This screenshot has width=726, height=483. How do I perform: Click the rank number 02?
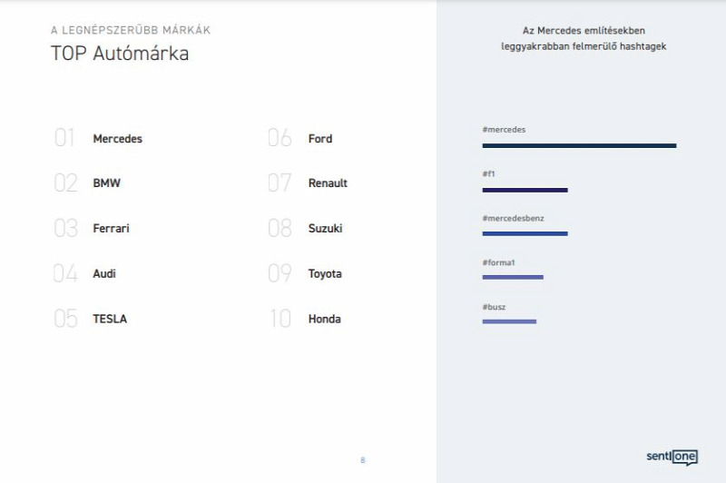pyautogui.click(x=65, y=182)
